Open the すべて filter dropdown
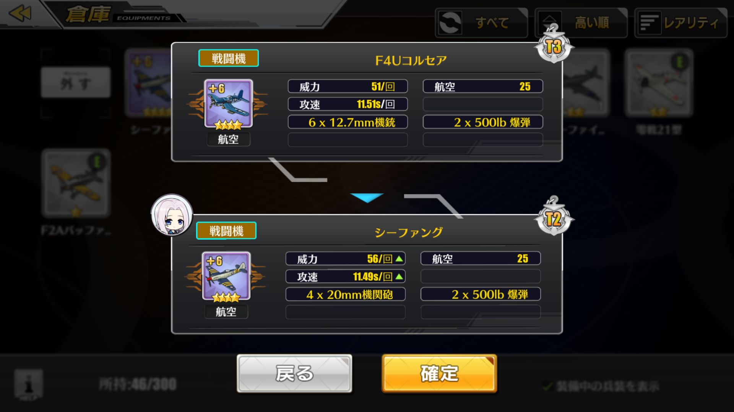 [x=481, y=23]
